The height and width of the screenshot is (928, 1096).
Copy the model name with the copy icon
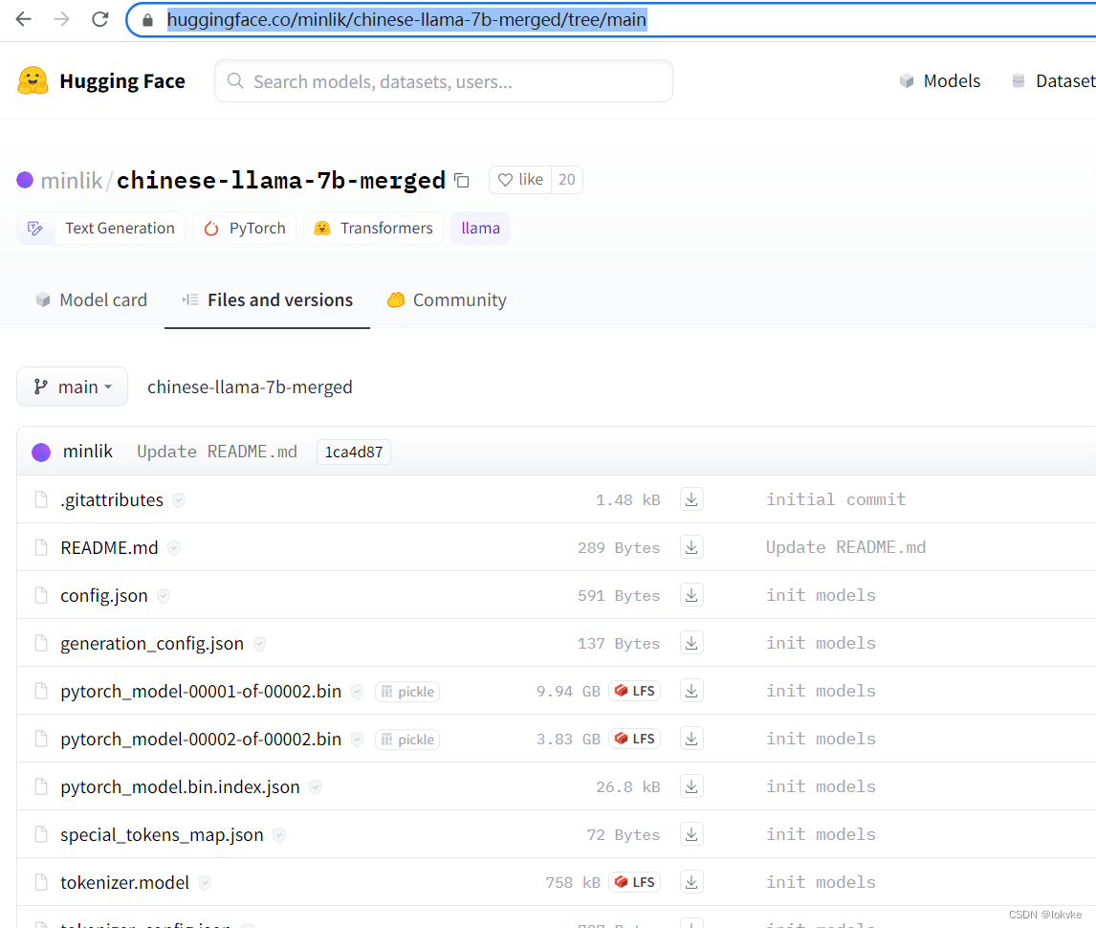click(462, 181)
